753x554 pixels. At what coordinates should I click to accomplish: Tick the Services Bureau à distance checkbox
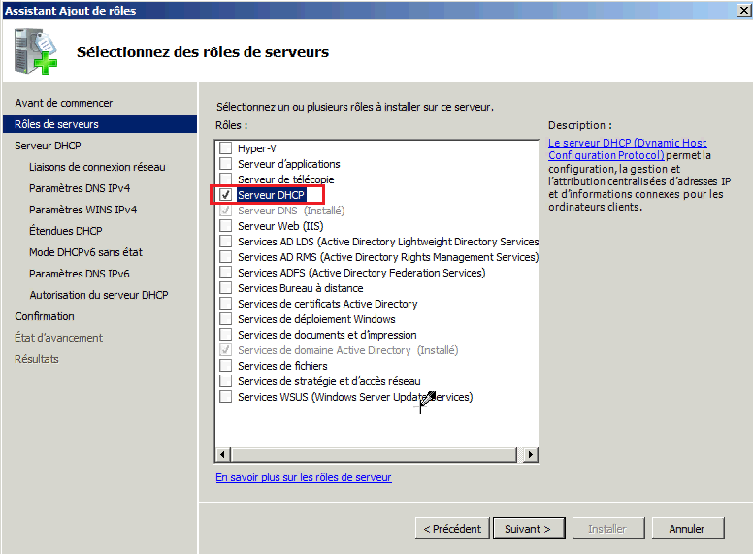pyautogui.click(x=225, y=287)
